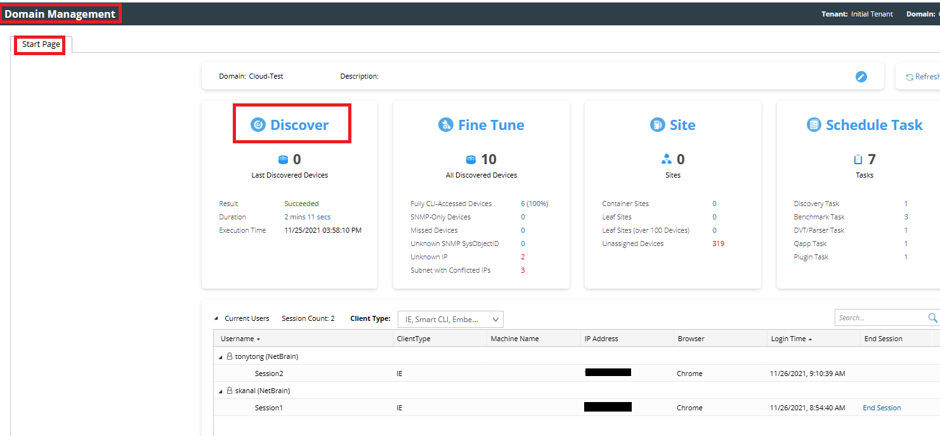940x442 pixels.
Task: Click the pencil edit domain icon
Action: coord(861,77)
